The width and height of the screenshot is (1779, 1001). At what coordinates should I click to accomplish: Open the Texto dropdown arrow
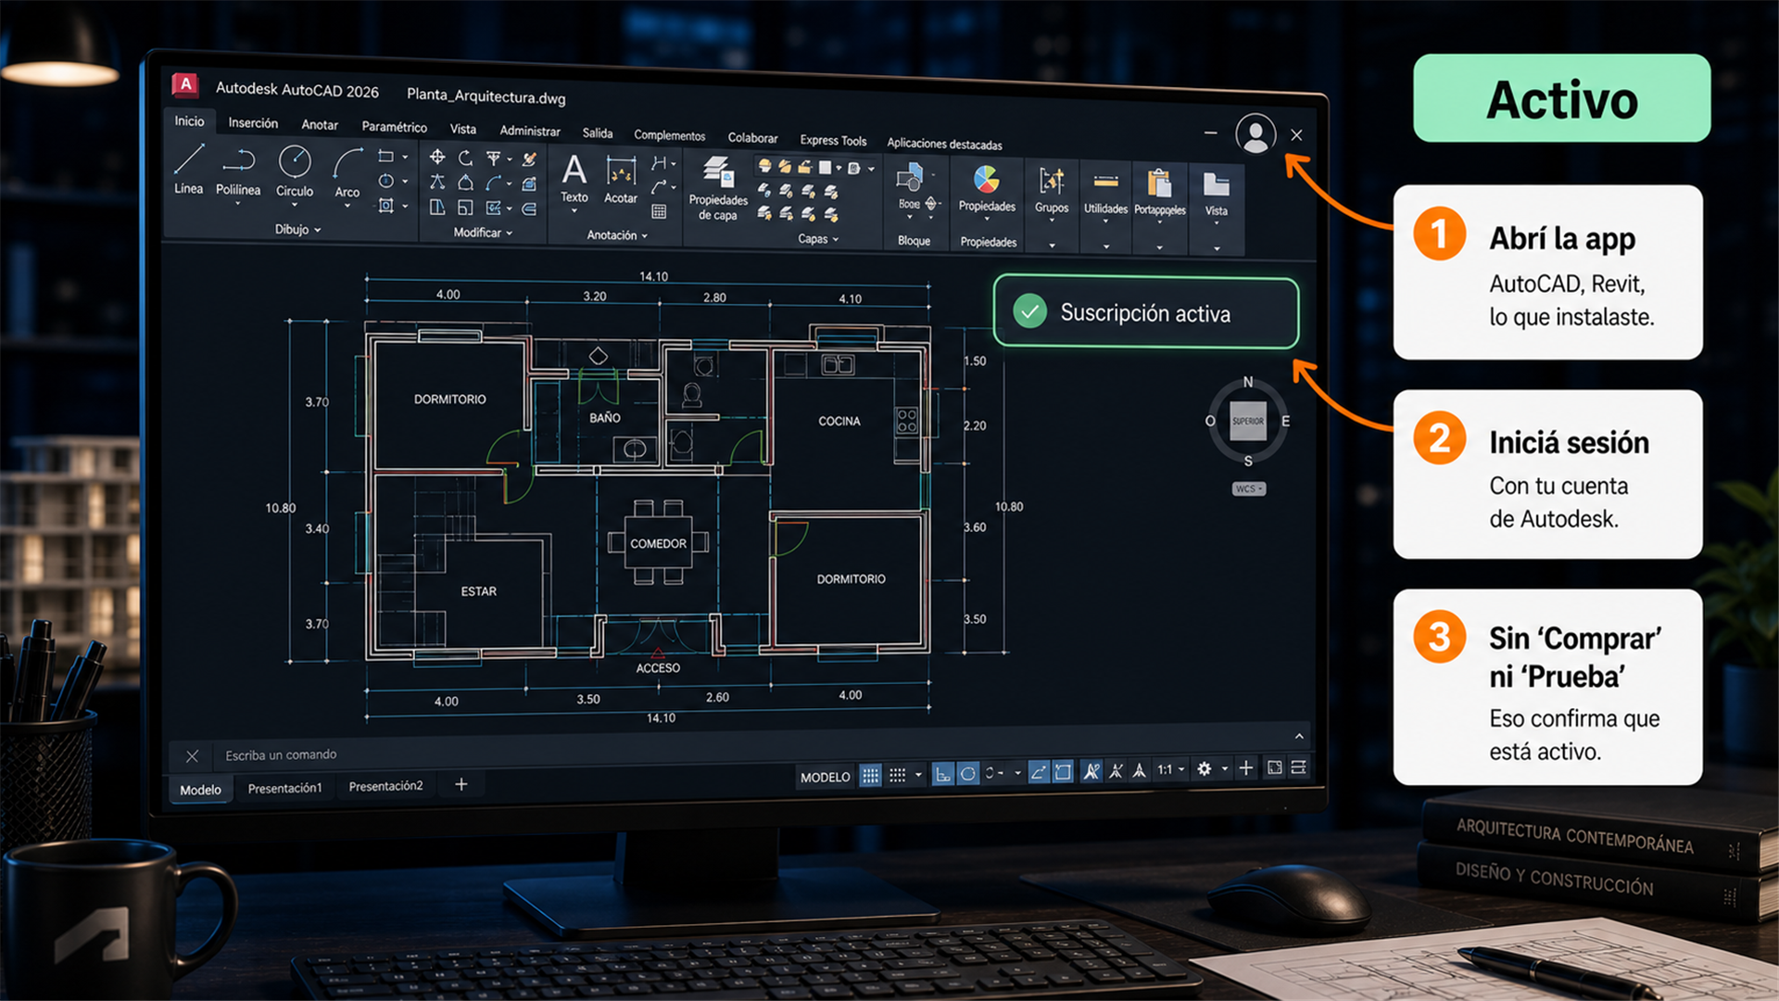click(574, 211)
